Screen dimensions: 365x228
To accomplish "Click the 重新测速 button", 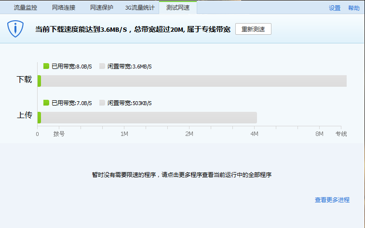I will (253, 29).
